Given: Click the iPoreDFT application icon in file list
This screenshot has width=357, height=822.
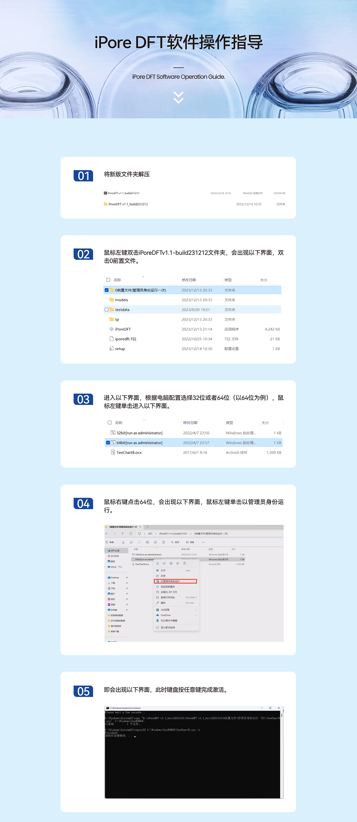Looking at the screenshot, I should click(x=112, y=329).
